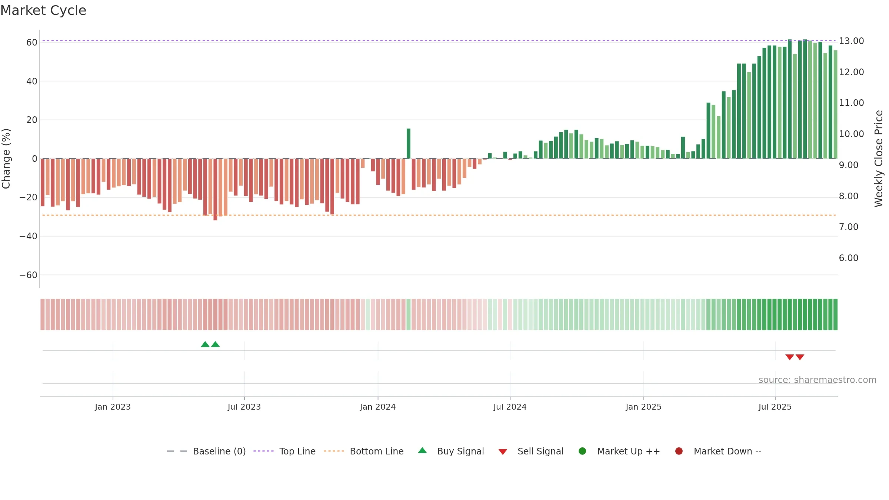Click the 8.00 price axis label
This screenshot has height=500, width=889.
[x=849, y=196]
